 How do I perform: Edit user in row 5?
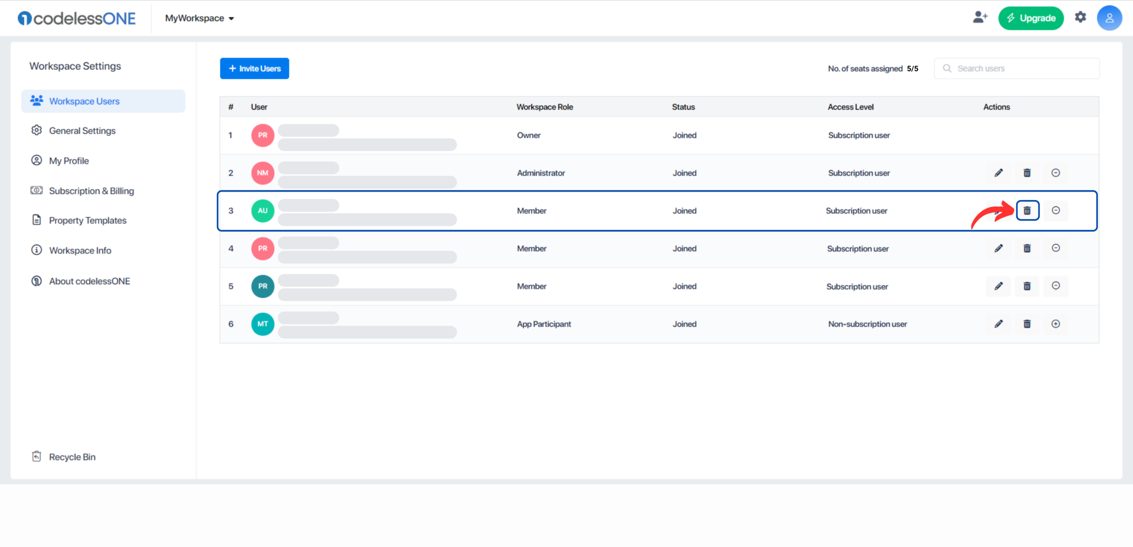tap(998, 286)
